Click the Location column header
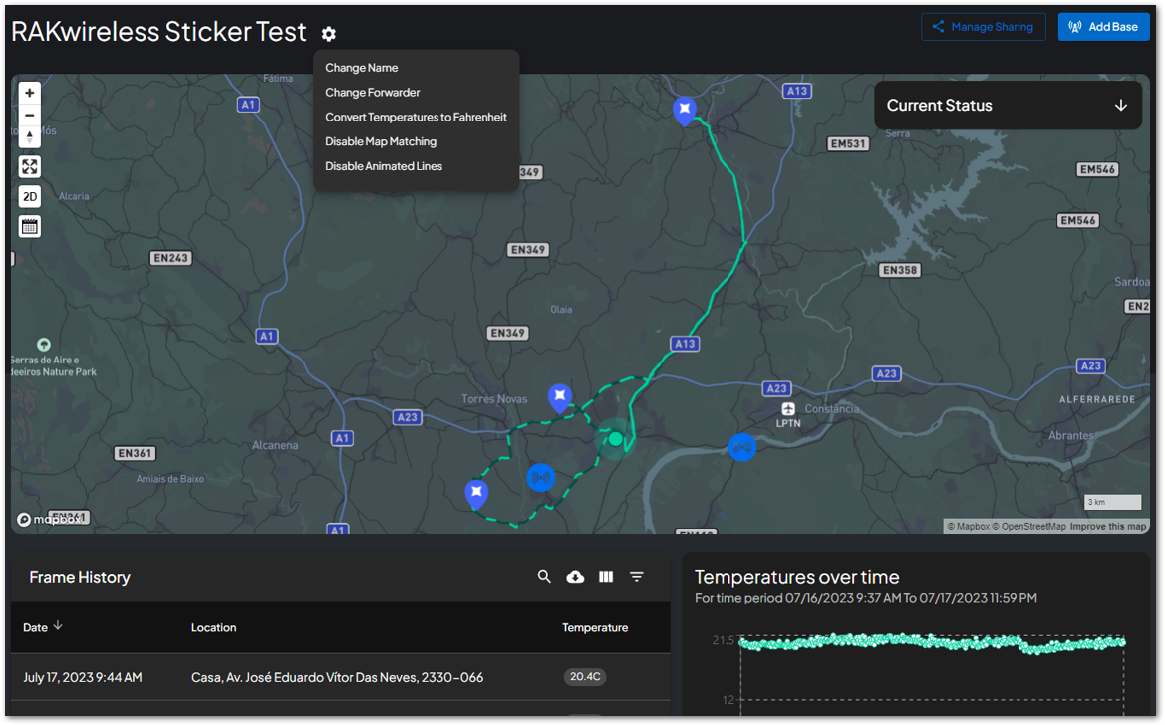The height and width of the screenshot is (725, 1165). [214, 627]
